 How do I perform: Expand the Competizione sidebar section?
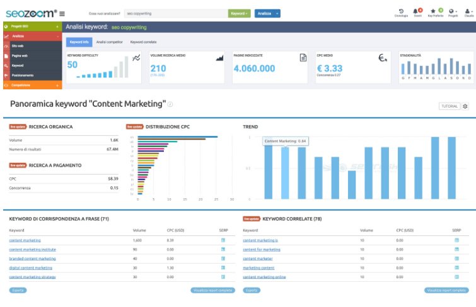coord(33,85)
